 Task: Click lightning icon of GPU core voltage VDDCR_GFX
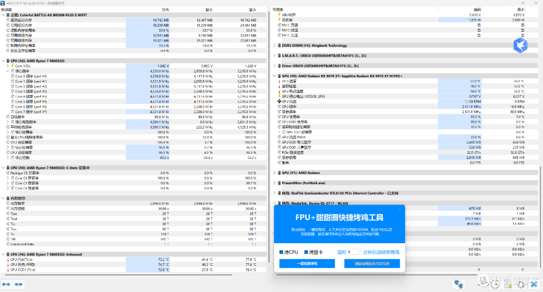coord(280,96)
